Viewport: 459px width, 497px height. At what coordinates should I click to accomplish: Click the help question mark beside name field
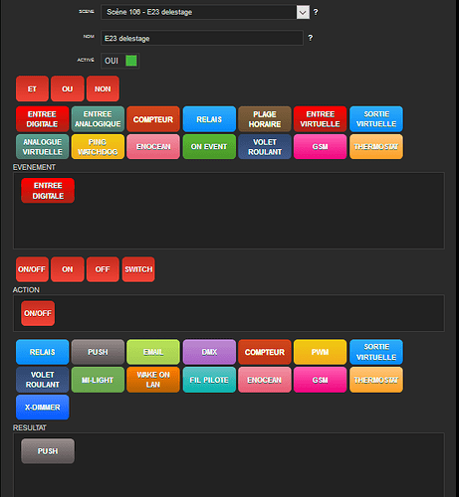point(310,38)
